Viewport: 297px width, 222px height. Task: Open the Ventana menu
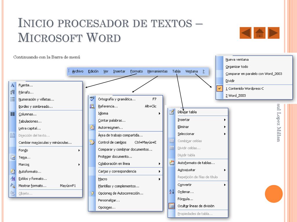point(191,71)
